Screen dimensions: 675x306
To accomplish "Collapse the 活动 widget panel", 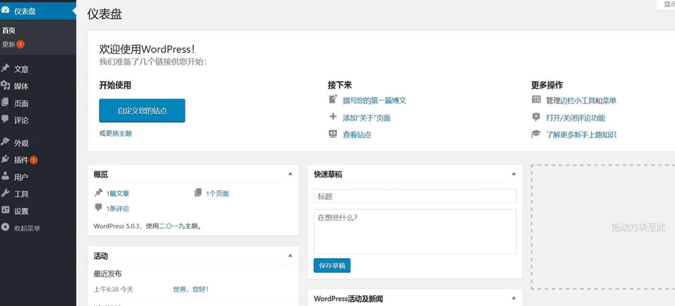I will 290,256.
